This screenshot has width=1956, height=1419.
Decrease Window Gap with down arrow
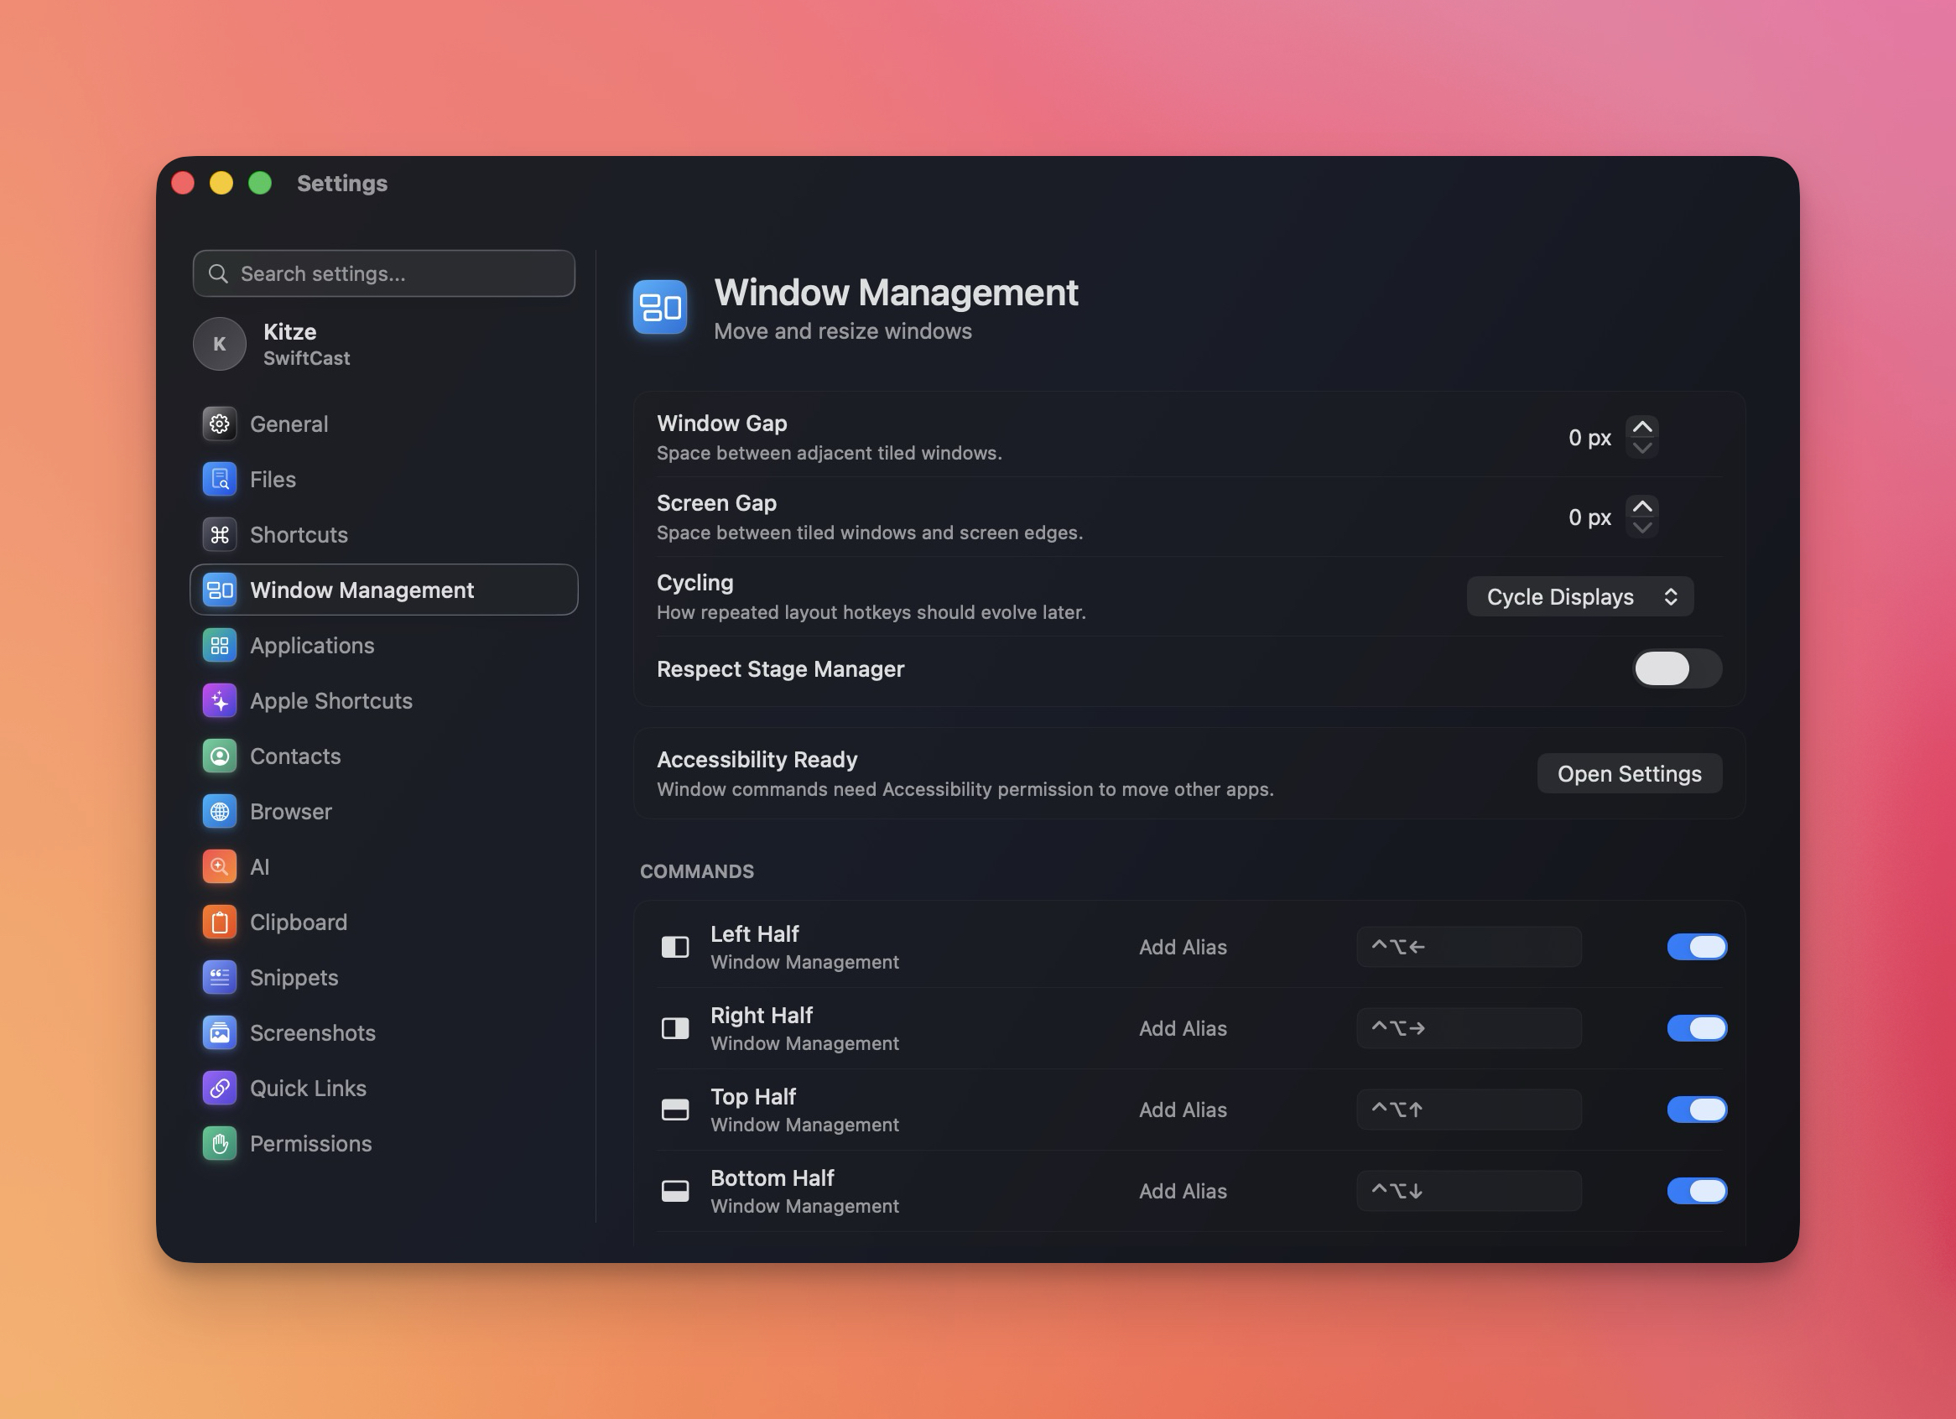(1642, 449)
